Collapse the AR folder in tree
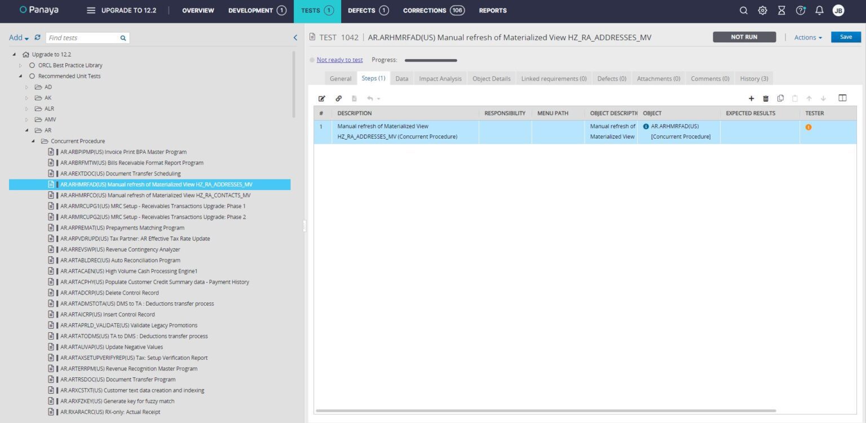 click(x=26, y=130)
